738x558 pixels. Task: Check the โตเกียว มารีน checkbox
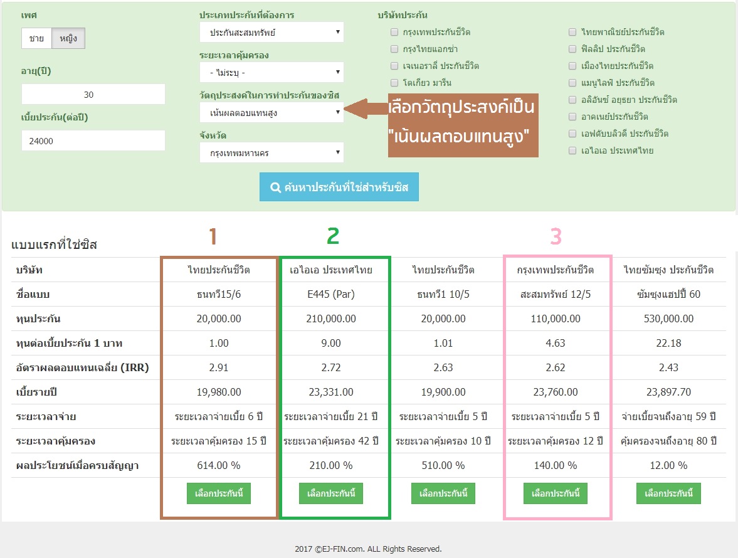tap(394, 83)
